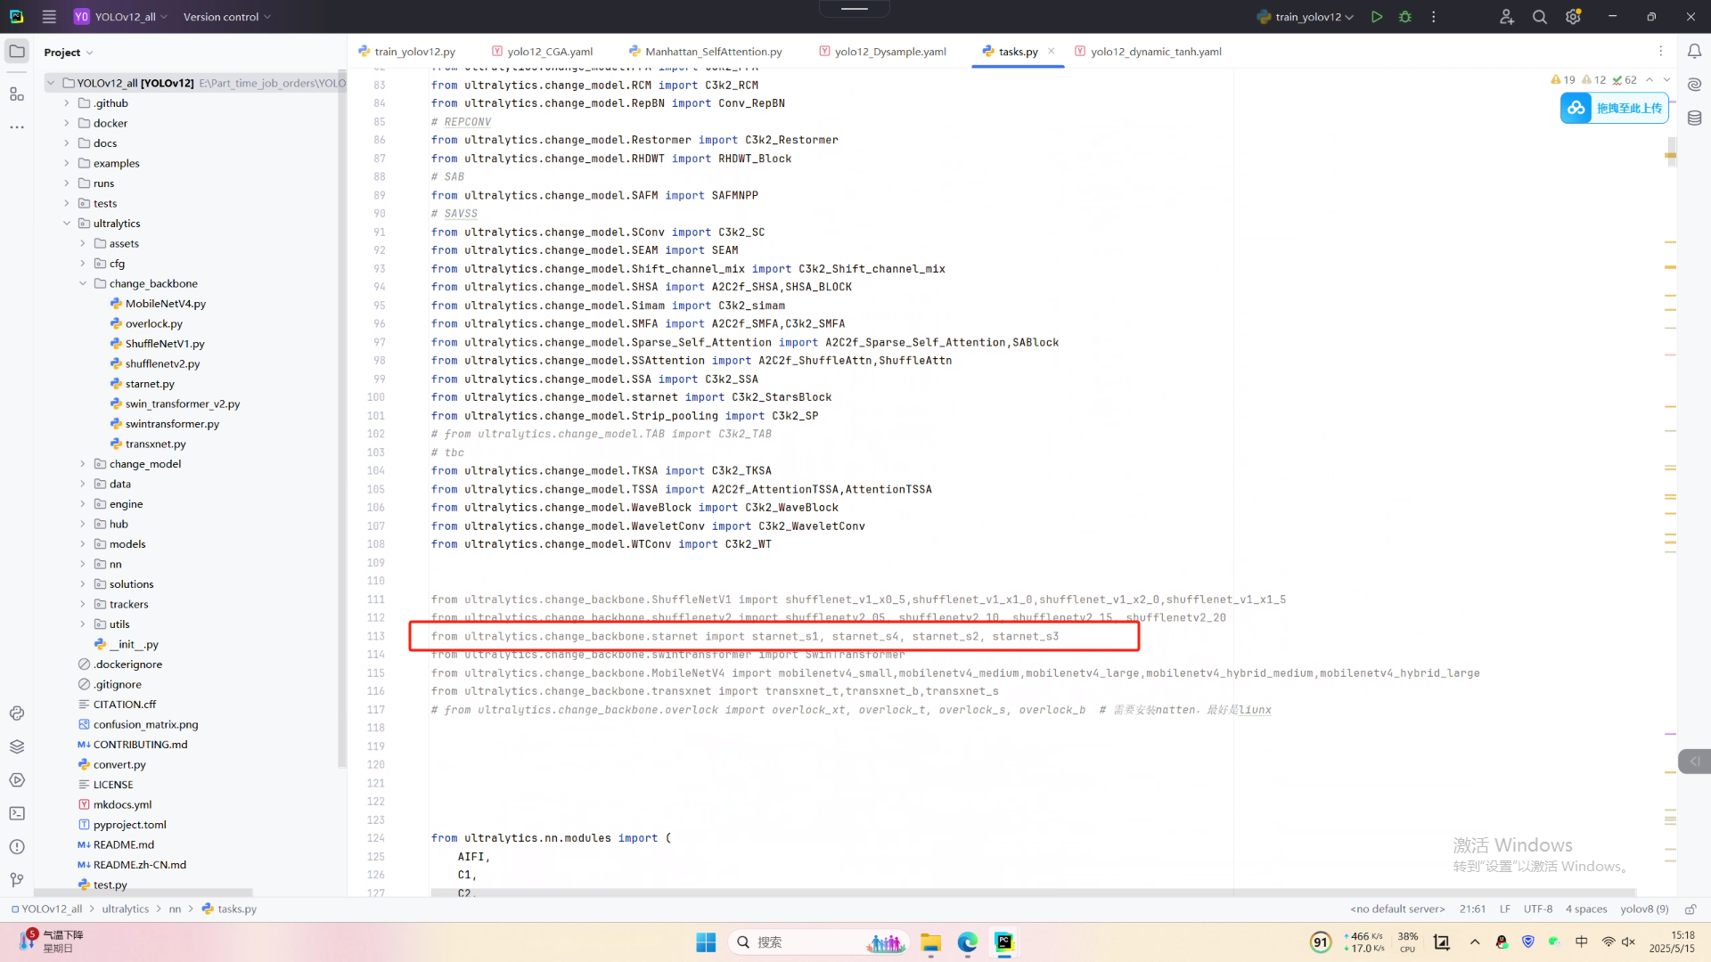Screen dimensions: 1711x962
Task: Open the Version control dropdown menu
Action: (x=226, y=17)
